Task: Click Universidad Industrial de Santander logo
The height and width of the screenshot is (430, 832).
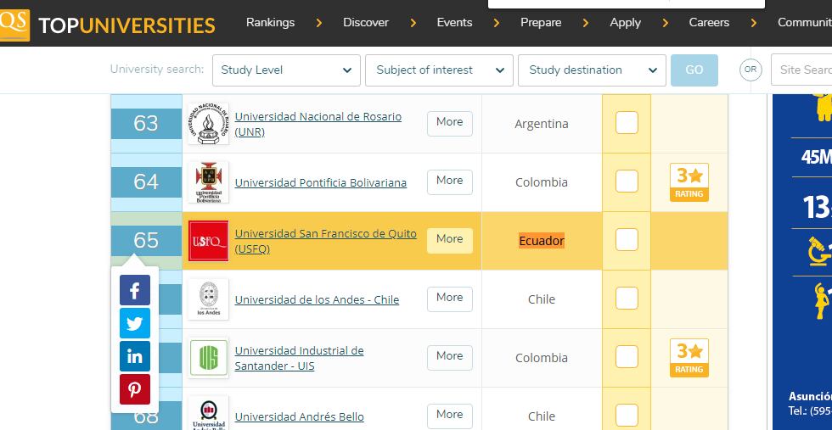Action: click(x=208, y=358)
